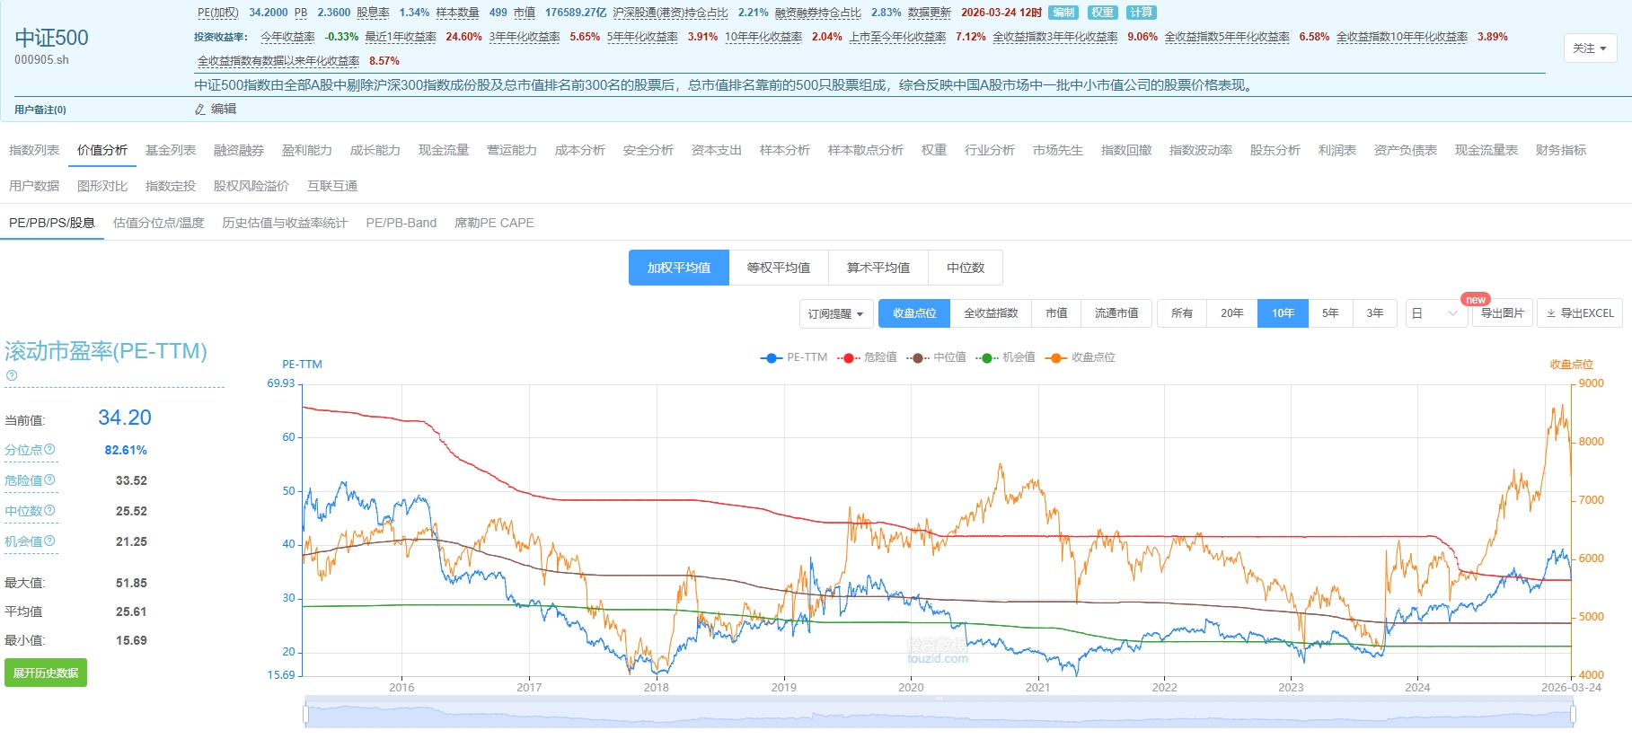Image resolution: width=1632 pixels, height=739 pixels.
Task: Open the 股东分析 tab
Action: pyautogui.click(x=1275, y=150)
